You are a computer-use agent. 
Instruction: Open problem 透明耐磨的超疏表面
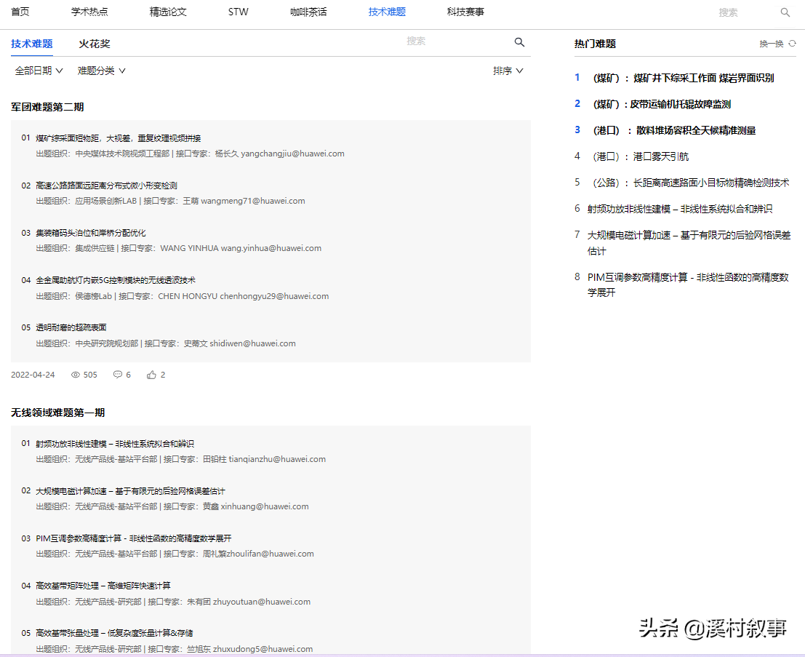pos(71,327)
